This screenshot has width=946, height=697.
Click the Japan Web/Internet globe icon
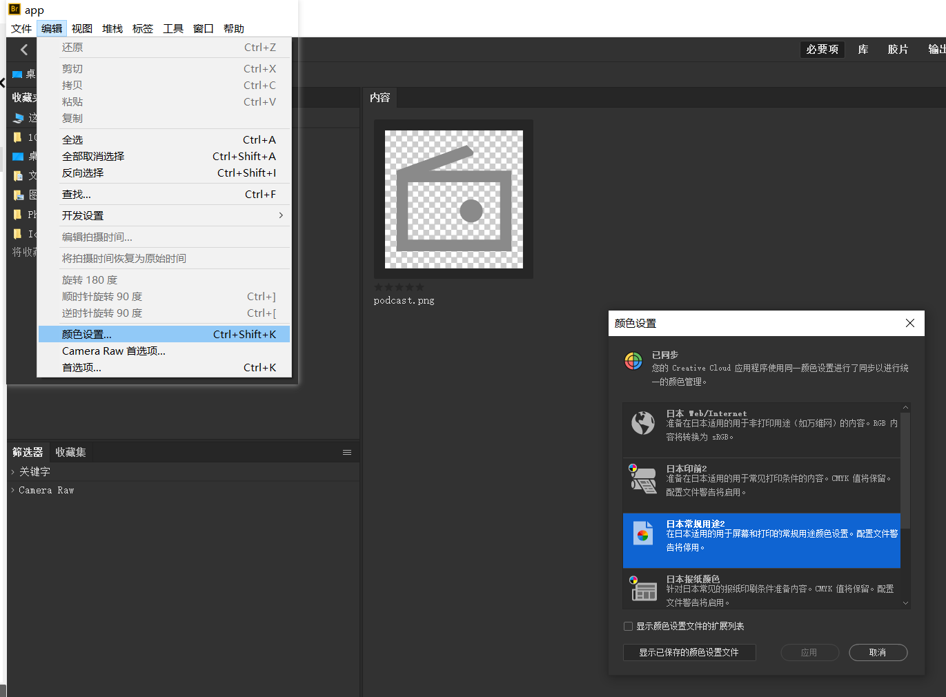(643, 423)
